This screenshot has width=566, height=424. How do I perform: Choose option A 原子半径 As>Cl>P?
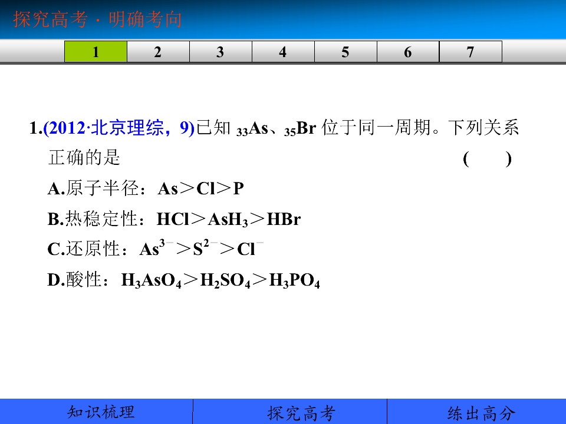coord(146,188)
